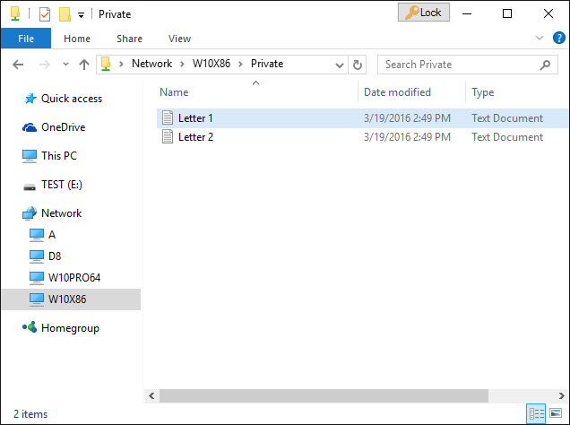The height and width of the screenshot is (425, 570).
Task: Open Quick access in navigation pane
Action: click(x=72, y=99)
